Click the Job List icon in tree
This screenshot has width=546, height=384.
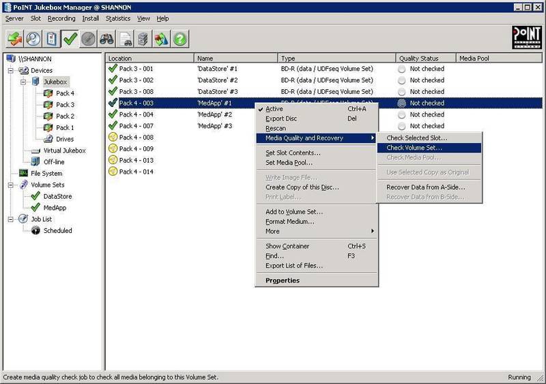coord(23,219)
